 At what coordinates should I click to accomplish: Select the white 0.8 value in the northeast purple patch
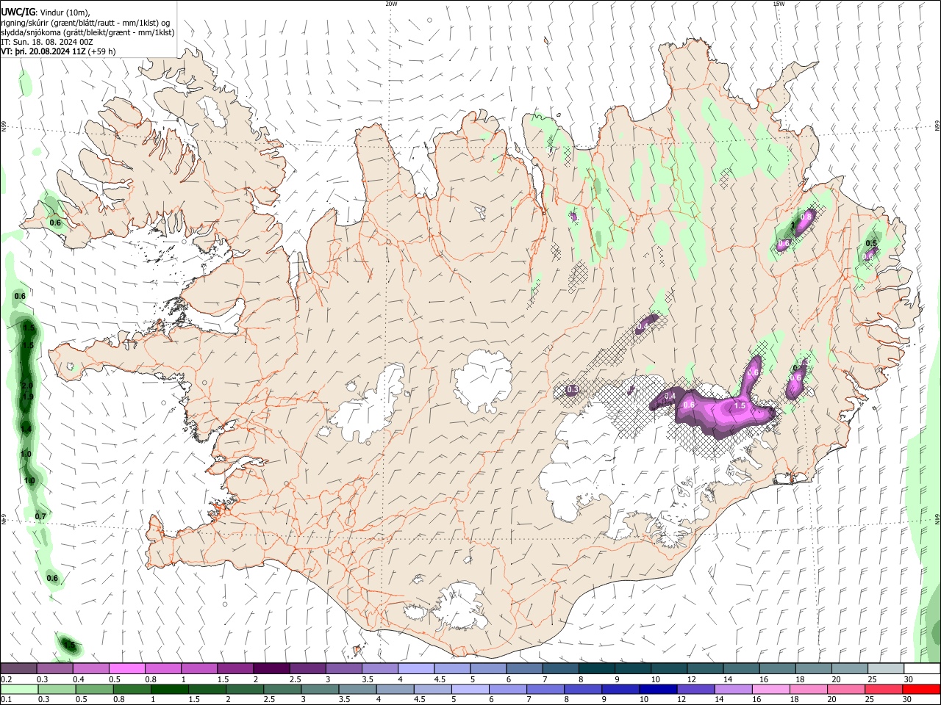[806, 217]
